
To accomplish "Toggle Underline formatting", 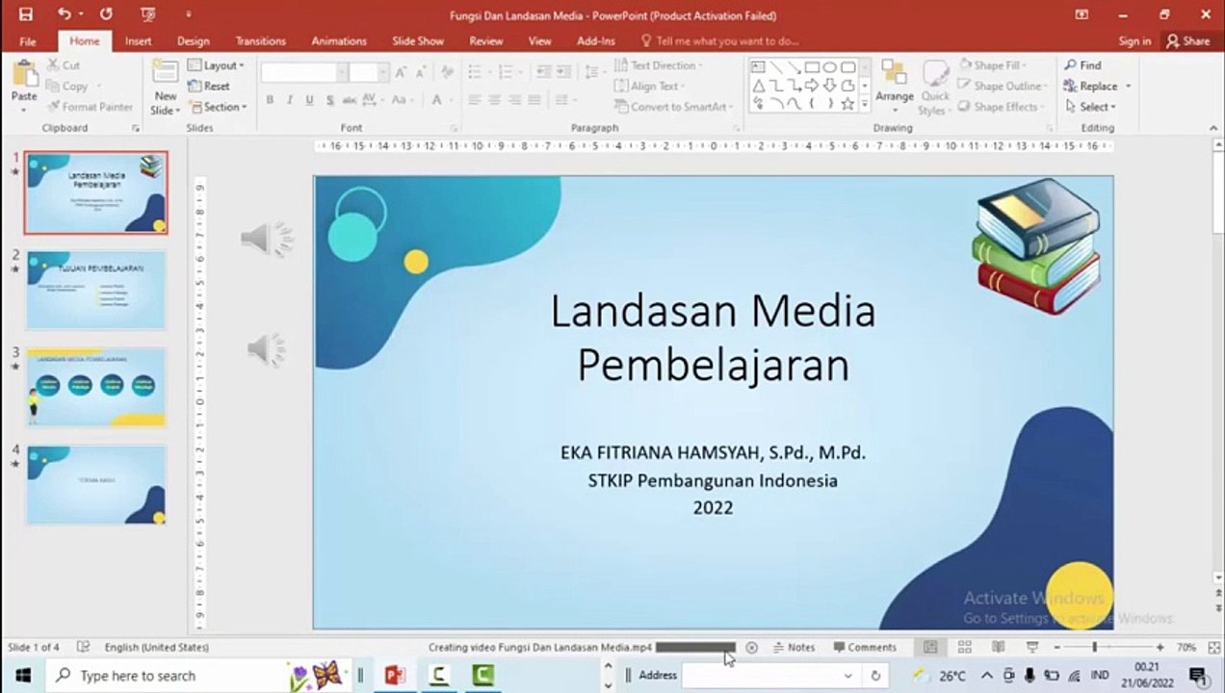I will [x=309, y=100].
